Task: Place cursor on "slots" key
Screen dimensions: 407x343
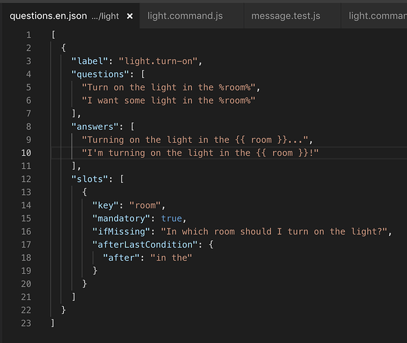Action: (x=89, y=179)
